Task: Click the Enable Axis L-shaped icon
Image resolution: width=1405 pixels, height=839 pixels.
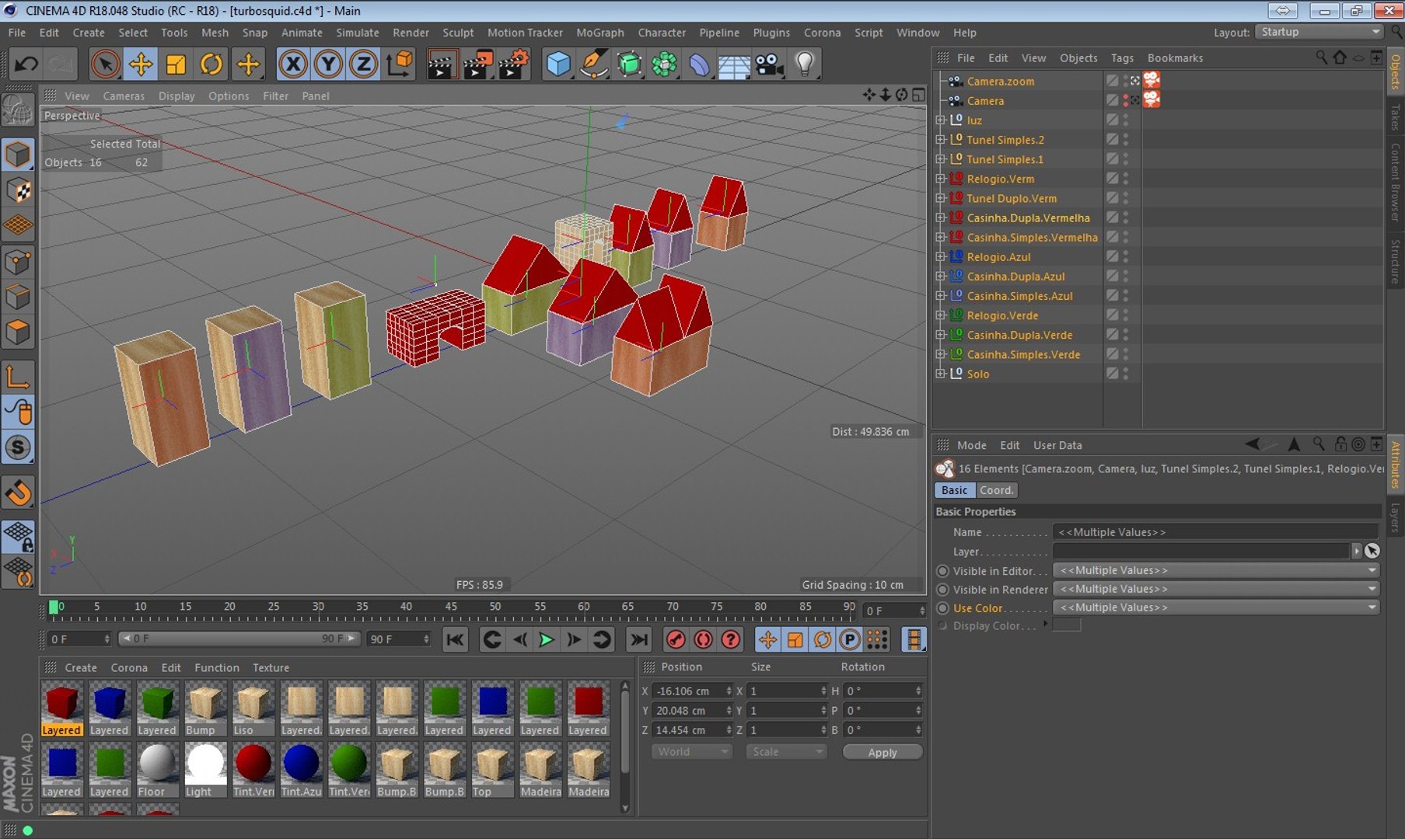Action: pyautogui.click(x=19, y=378)
